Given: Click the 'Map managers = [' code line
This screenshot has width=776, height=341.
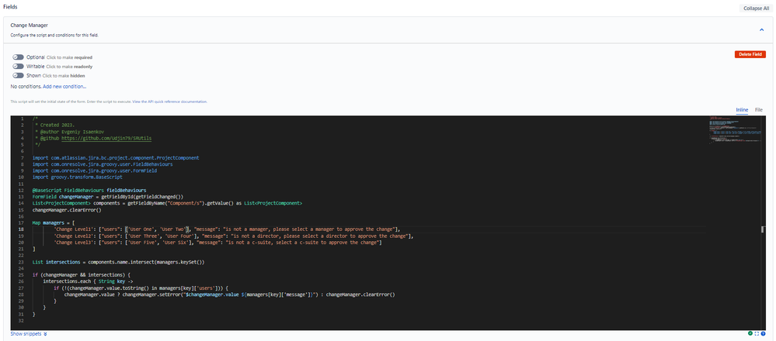Looking at the screenshot, I should 54,223.
